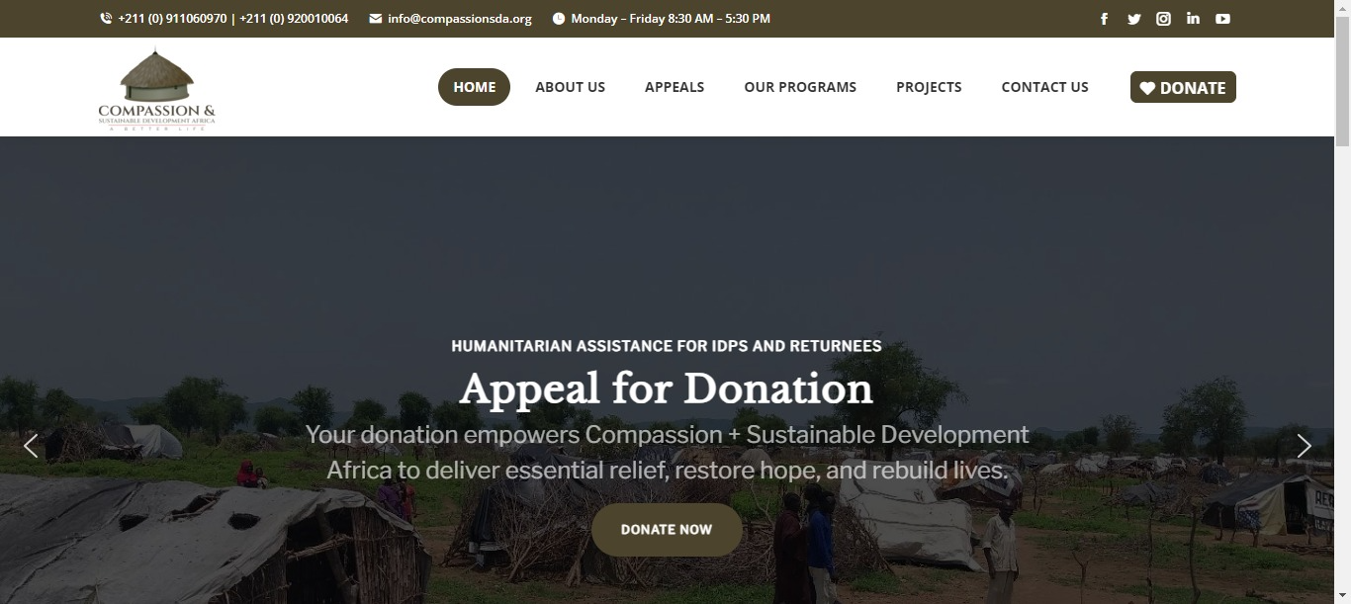Click the DONATE heart button
This screenshot has height=604, width=1351.
point(1183,87)
